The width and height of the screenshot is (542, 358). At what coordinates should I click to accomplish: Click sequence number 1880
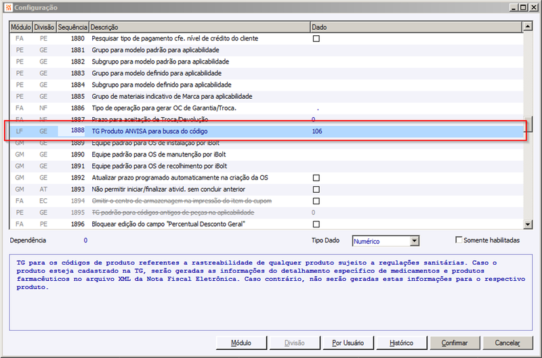(78, 39)
